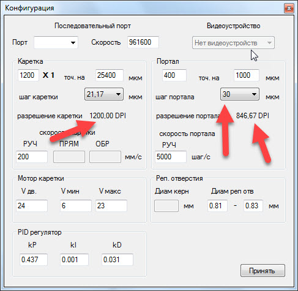Expand the шаг портала dropdown 30
298x291 pixels.
(x=240, y=94)
